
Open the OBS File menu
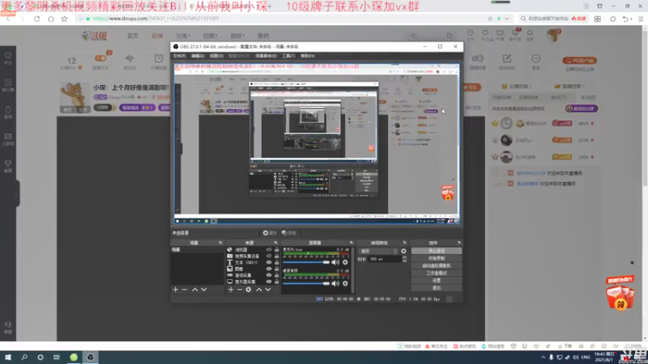179,56
